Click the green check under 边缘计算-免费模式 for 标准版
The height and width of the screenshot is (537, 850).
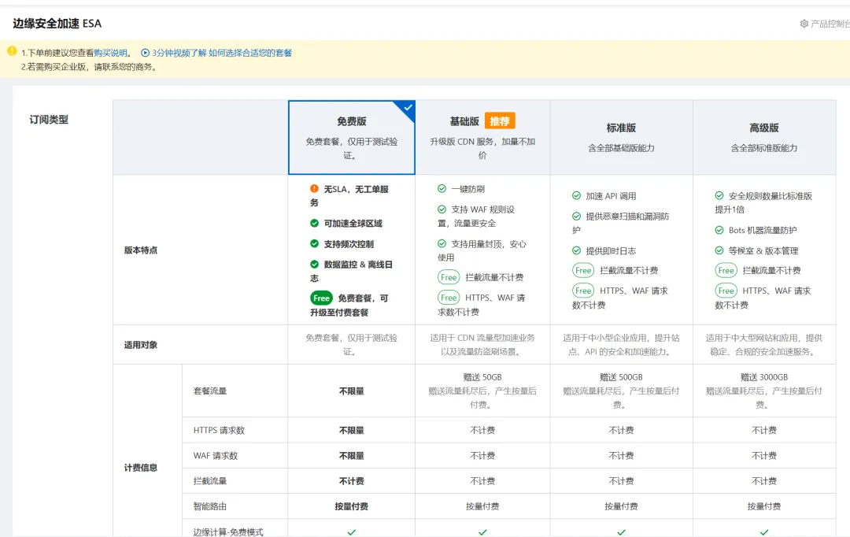620,531
